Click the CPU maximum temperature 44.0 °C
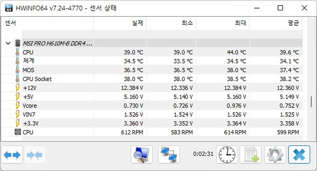 coord(236,52)
